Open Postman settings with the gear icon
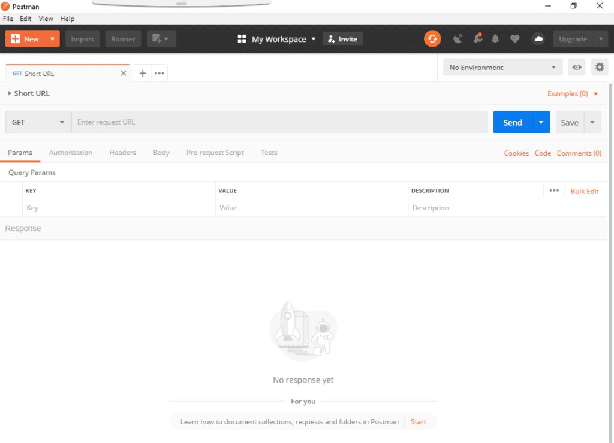Image resolution: width=614 pixels, height=443 pixels. 600,67
